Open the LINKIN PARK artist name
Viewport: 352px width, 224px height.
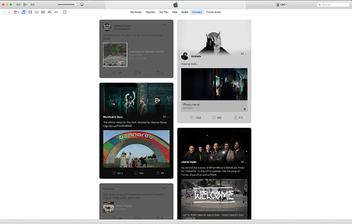(189, 162)
